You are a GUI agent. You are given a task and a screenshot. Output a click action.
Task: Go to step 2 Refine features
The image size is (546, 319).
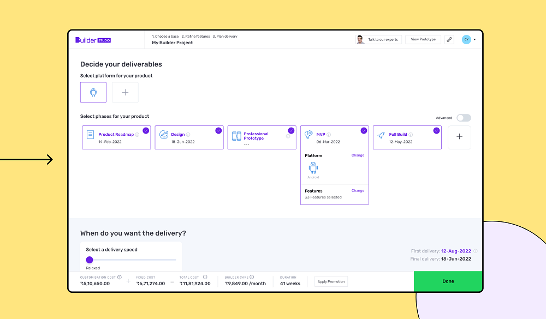coord(195,36)
